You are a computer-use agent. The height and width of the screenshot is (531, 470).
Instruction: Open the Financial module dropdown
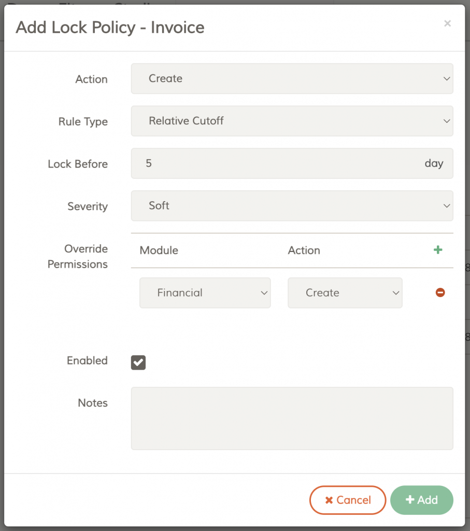click(205, 293)
